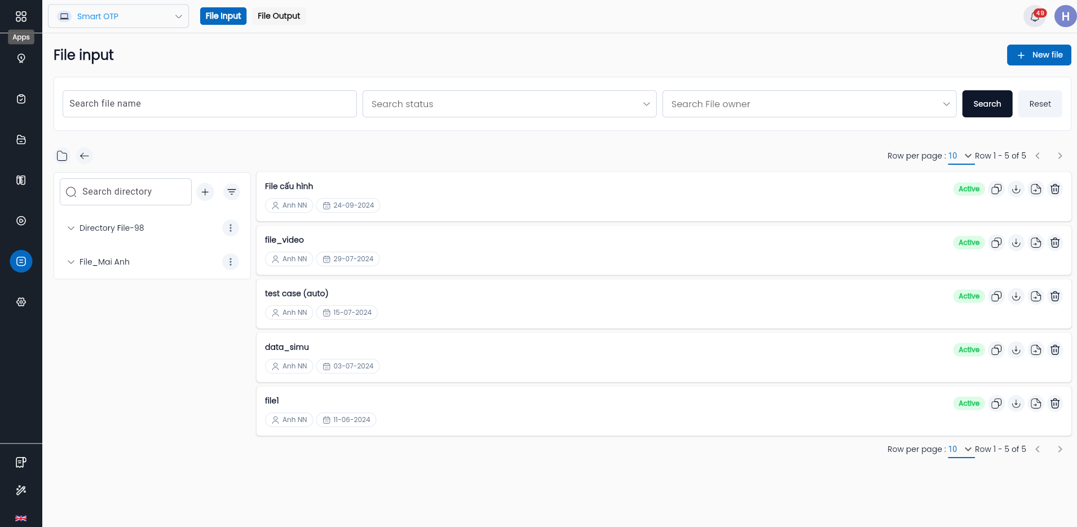Download the file_video file

click(x=1016, y=243)
